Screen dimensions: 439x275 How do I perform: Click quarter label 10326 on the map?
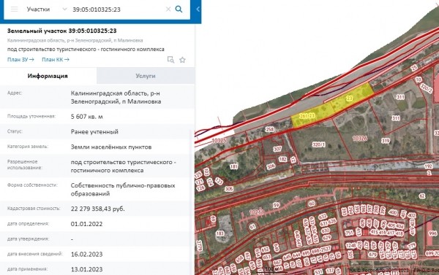click(x=360, y=138)
